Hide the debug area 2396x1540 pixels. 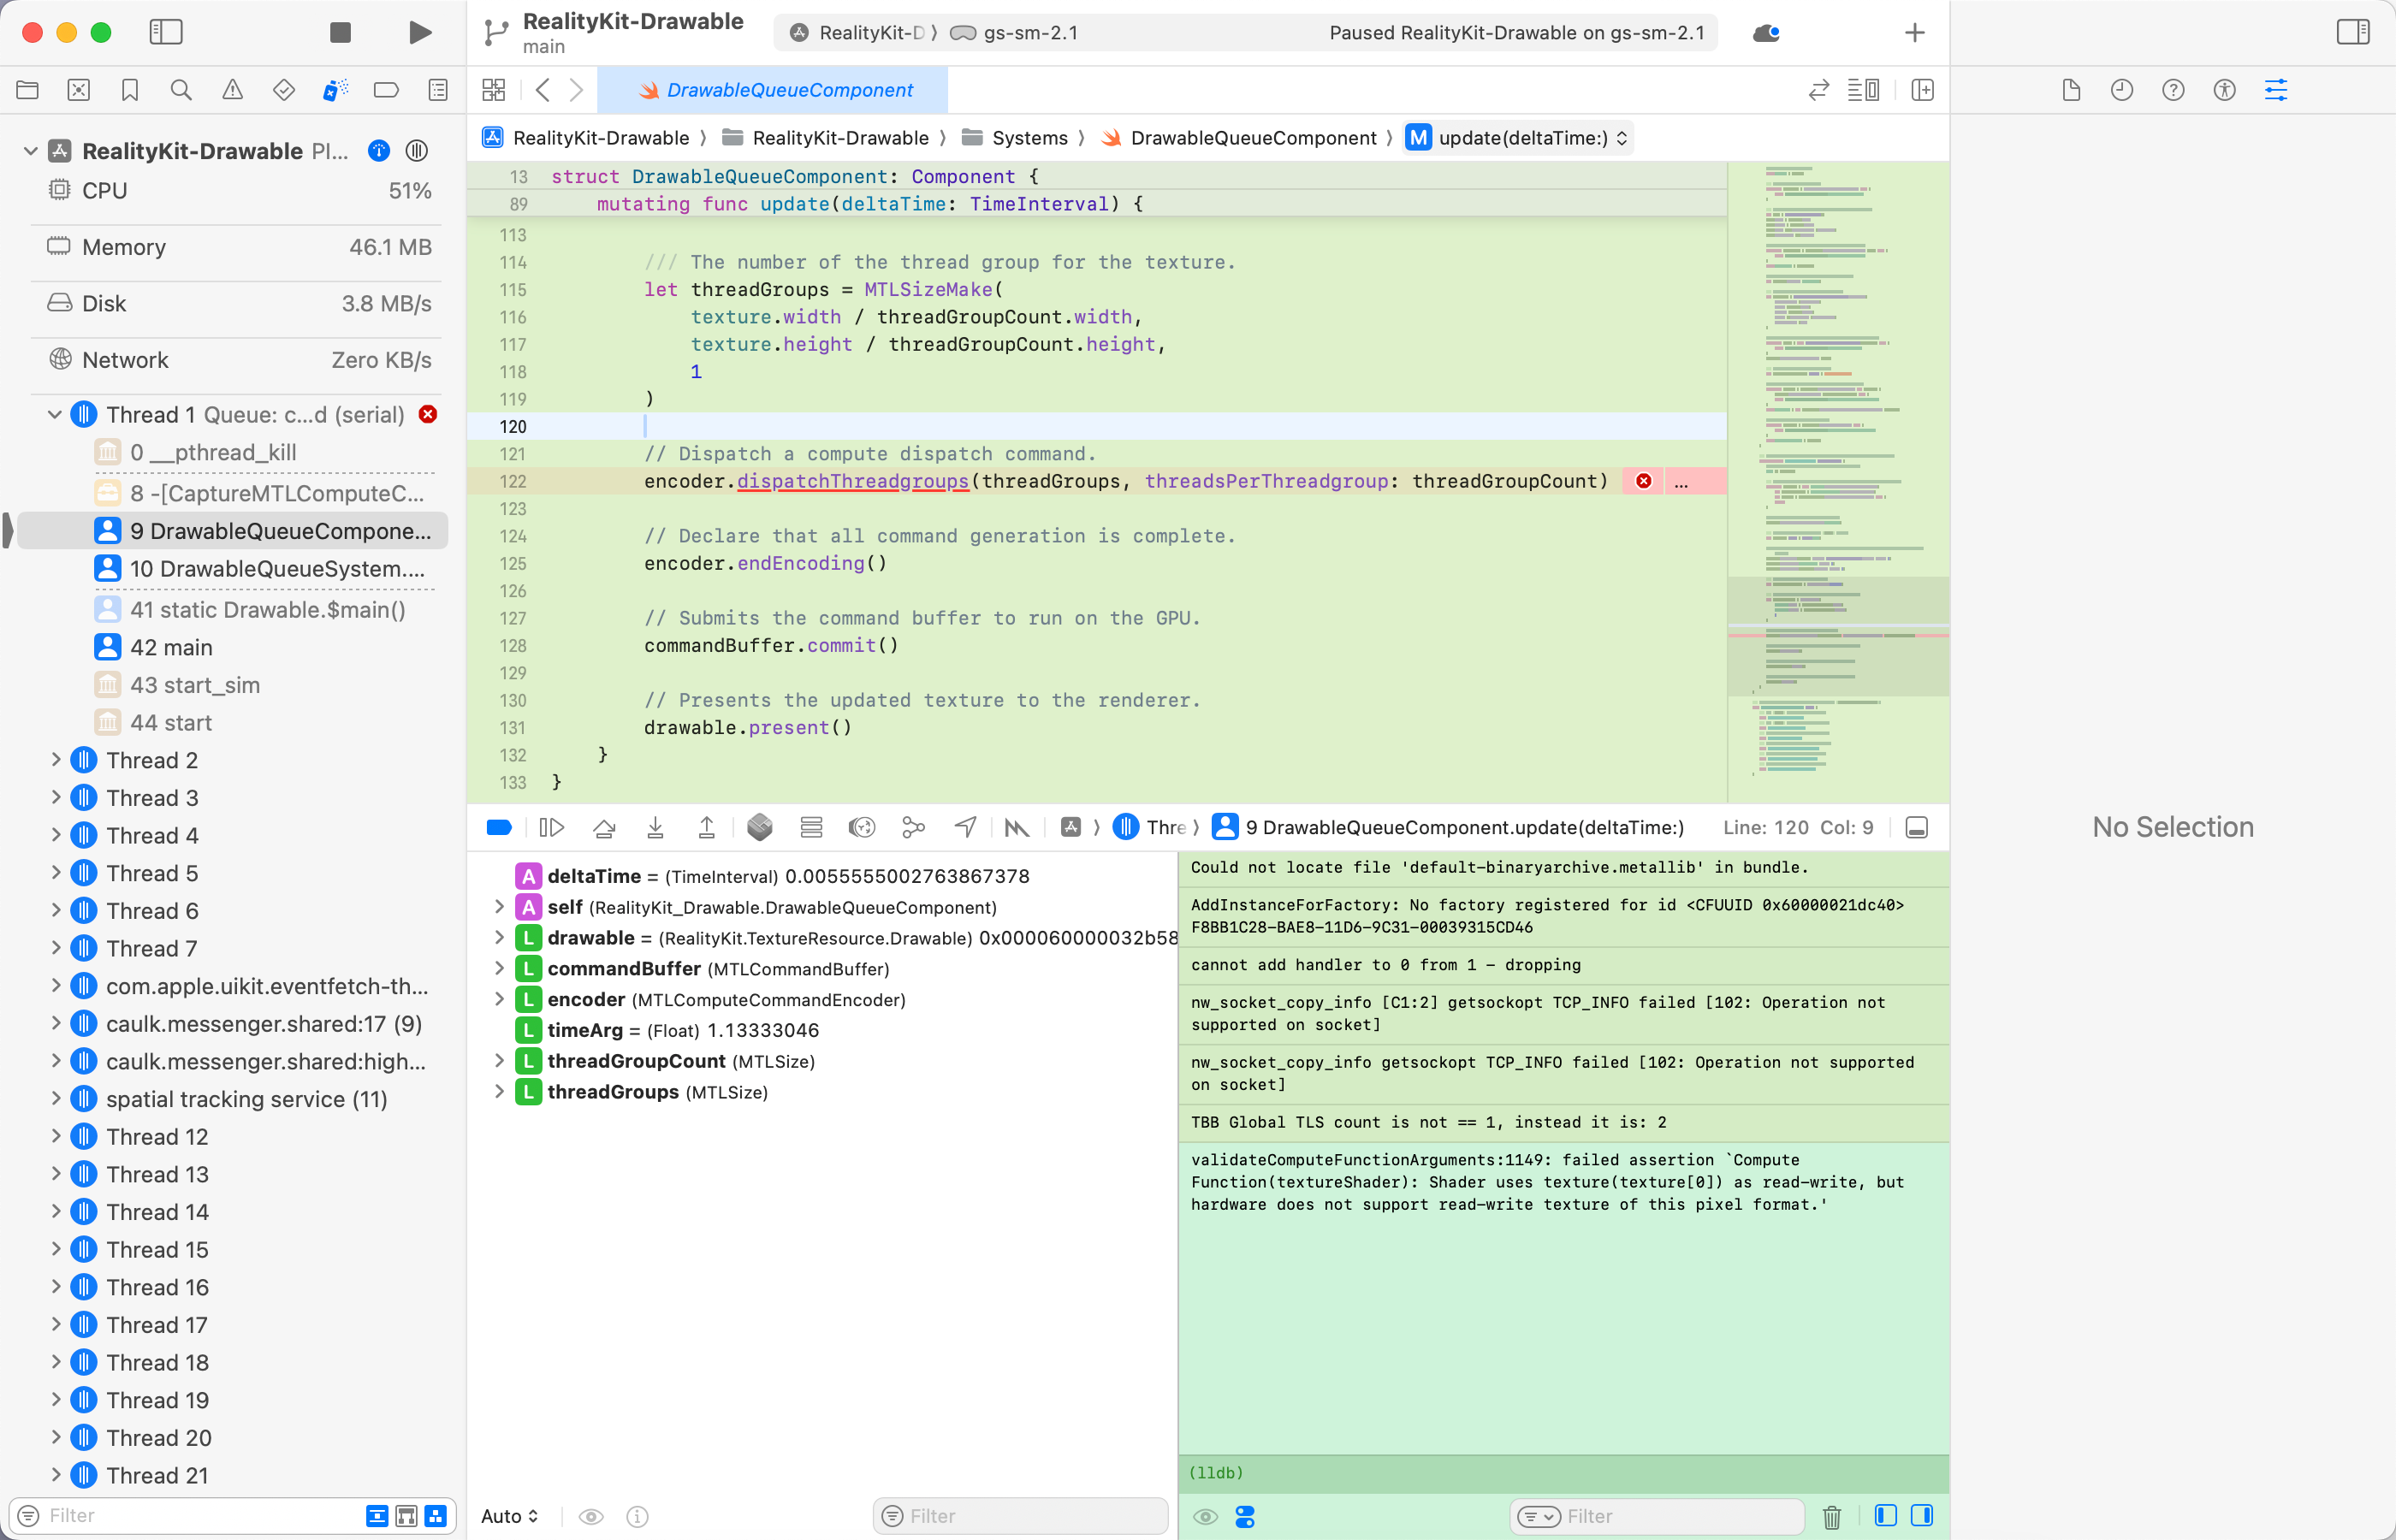(x=1916, y=827)
